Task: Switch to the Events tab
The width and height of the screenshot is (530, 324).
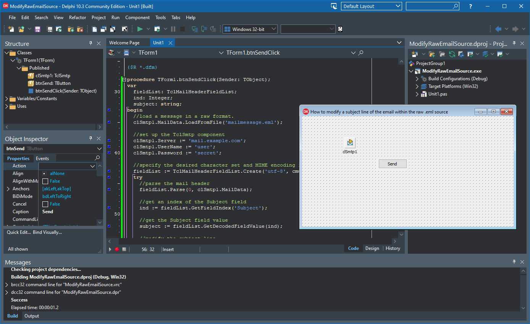Action: [42, 158]
